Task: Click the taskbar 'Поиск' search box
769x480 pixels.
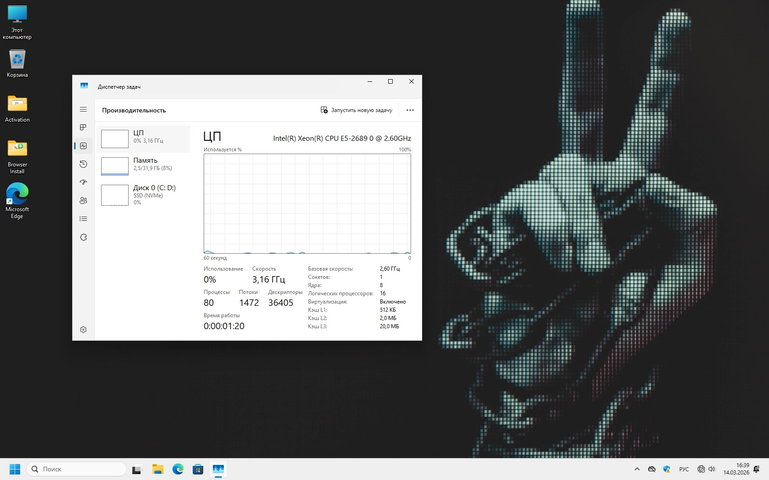Action: (x=76, y=469)
